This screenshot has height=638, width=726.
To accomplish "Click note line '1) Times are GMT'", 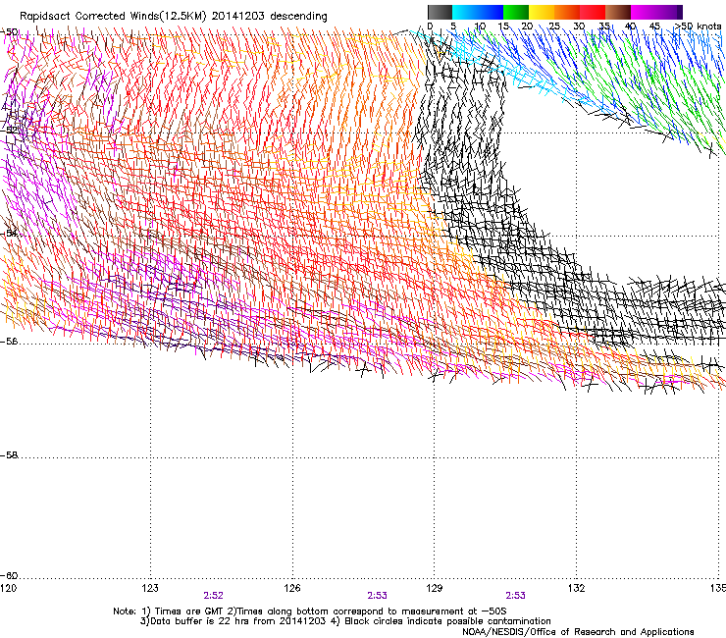I will (182, 611).
